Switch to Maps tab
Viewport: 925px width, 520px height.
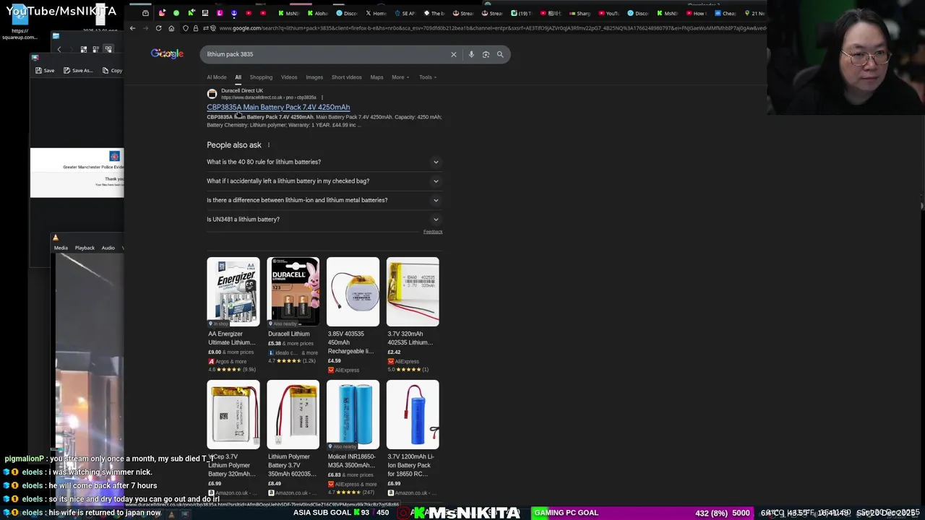377,77
